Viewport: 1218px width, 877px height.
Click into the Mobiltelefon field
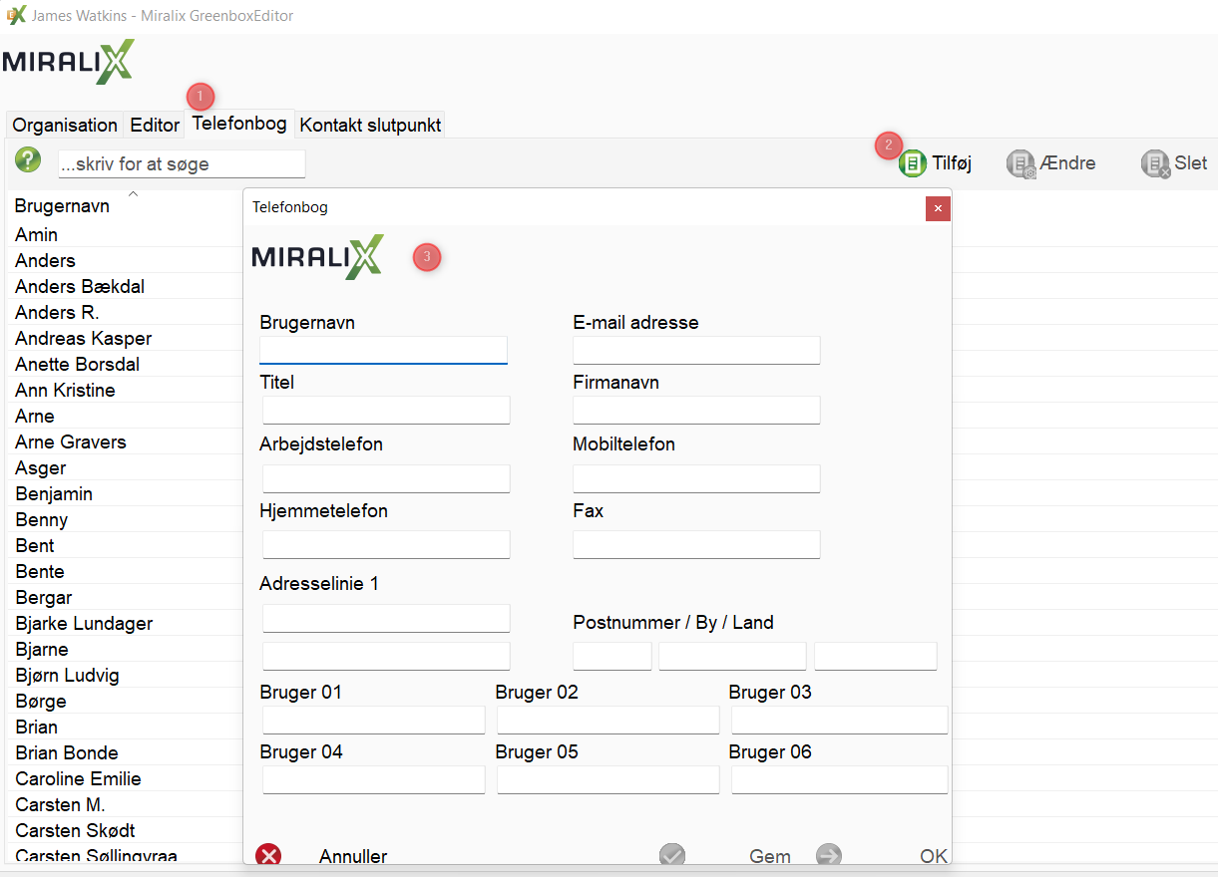[x=696, y=478]
